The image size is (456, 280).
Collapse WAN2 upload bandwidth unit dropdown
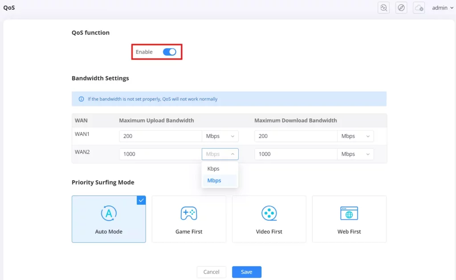220,154
